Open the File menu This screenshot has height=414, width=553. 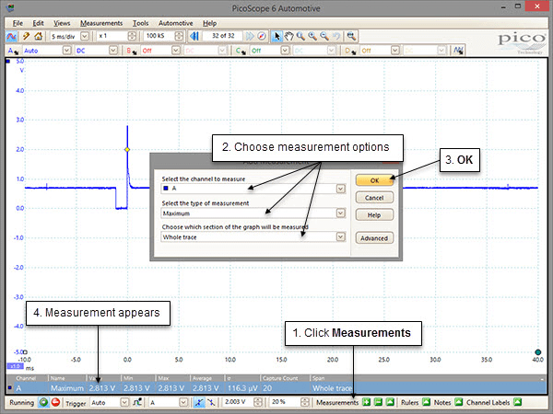[x=18, y=23]
